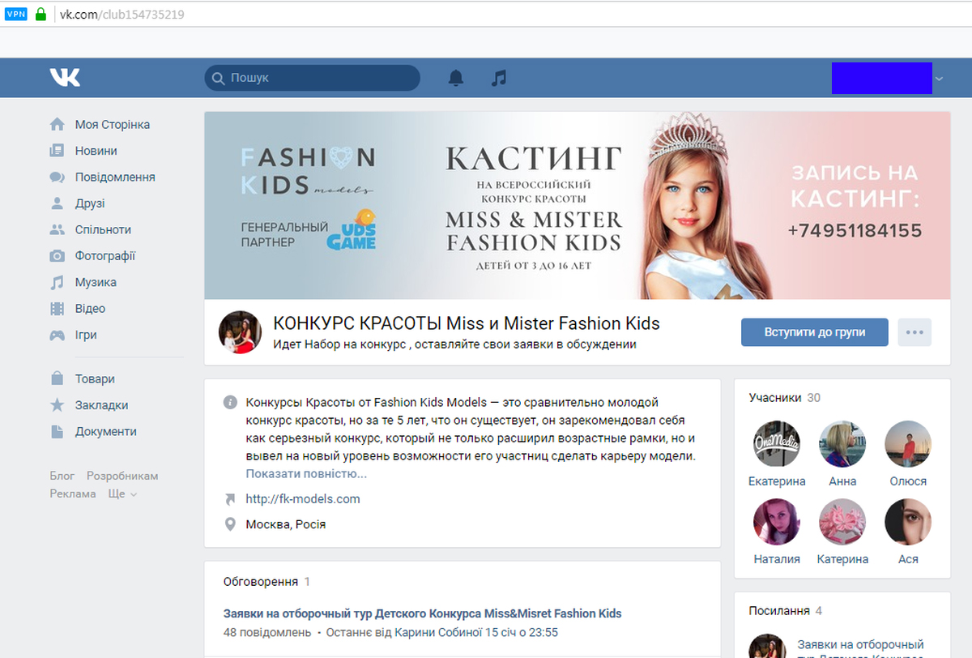Click the shopping bag icon beside Товари
The height and width of the screenshot is (658, 972).
[57, 378]
